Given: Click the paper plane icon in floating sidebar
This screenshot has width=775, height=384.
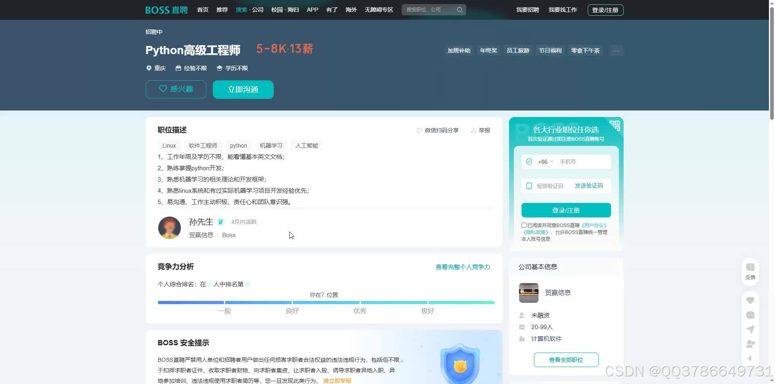Looking at the screenshot, I should (750, 330).
